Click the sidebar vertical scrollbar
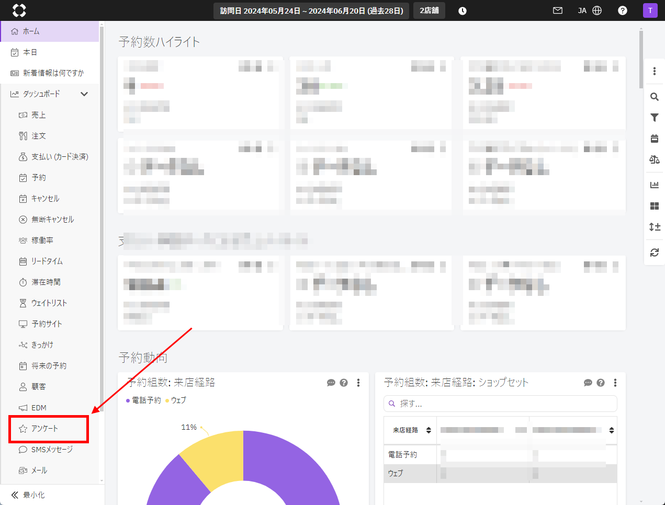 pyautogui.click(x=102, y=220)
